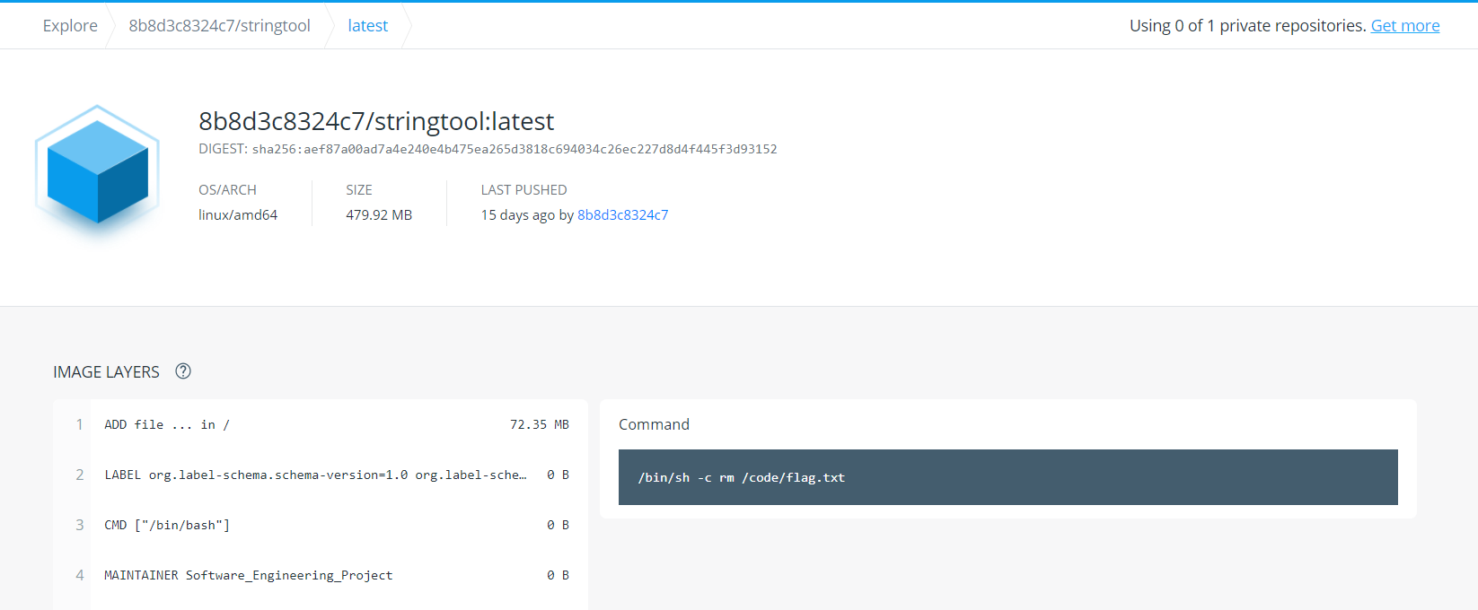The height and width of the screenshot is (610, 1478).
Task: Open the Explore breadcrumb
Action: tap(70, 26)
